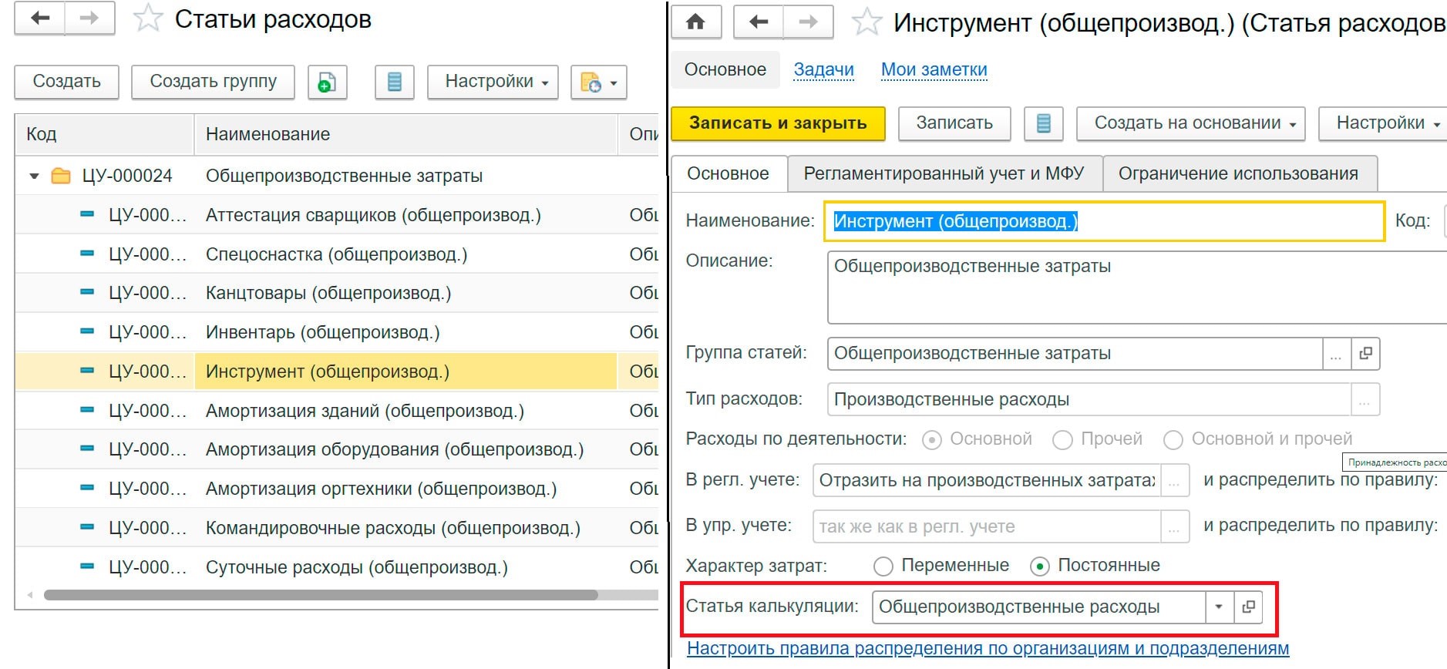Follow the Настроить правила распределения link
Viewport: 1447px width, 669px height.
point(988,649)
